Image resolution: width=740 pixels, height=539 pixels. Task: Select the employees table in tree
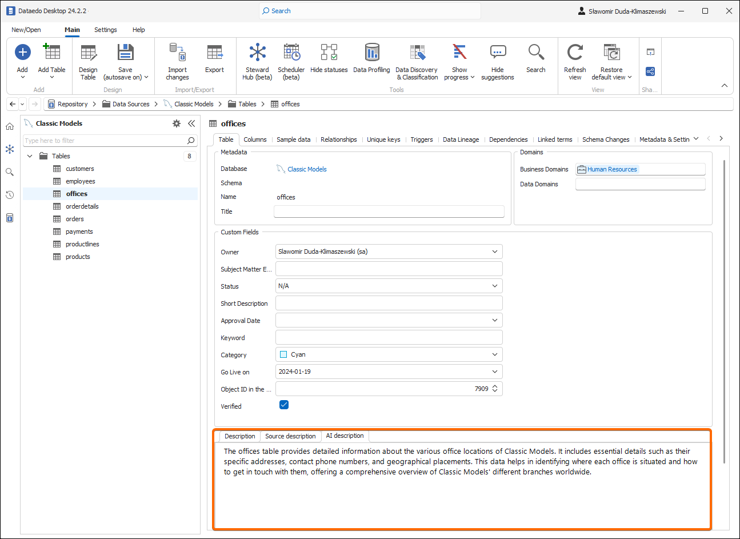[81, 181]
